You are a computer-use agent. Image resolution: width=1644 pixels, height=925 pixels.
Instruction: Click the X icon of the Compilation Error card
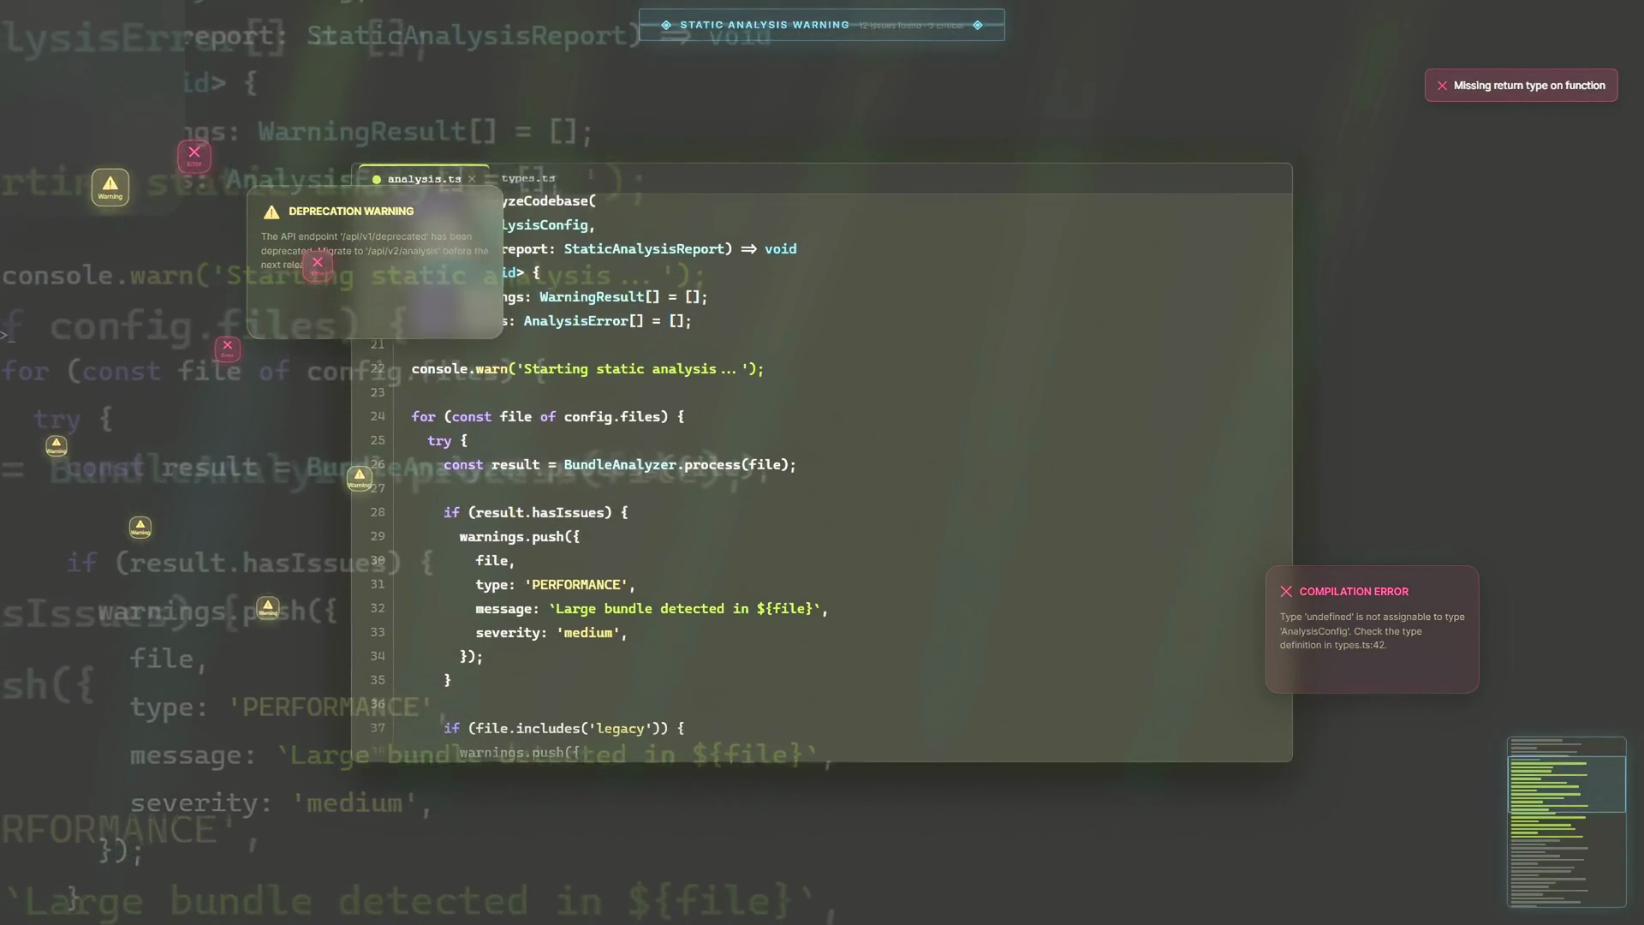click(x=1286, y=592)
